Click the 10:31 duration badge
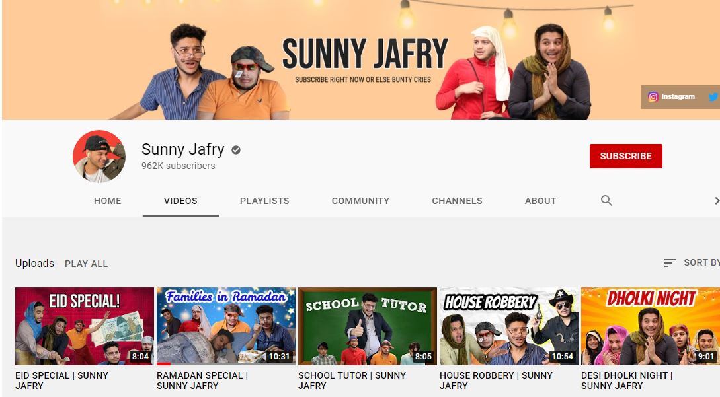The width and height of the screenshot is (720, 397). [x=279, y=357]
